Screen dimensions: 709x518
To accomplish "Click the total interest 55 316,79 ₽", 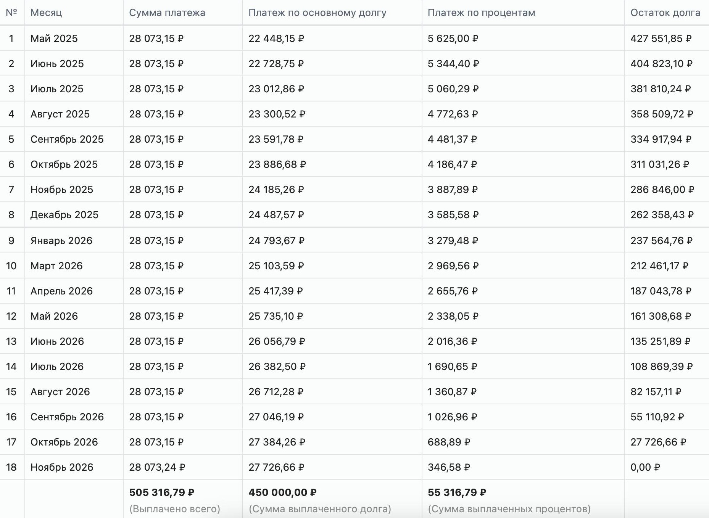I will tap(457, 492).
